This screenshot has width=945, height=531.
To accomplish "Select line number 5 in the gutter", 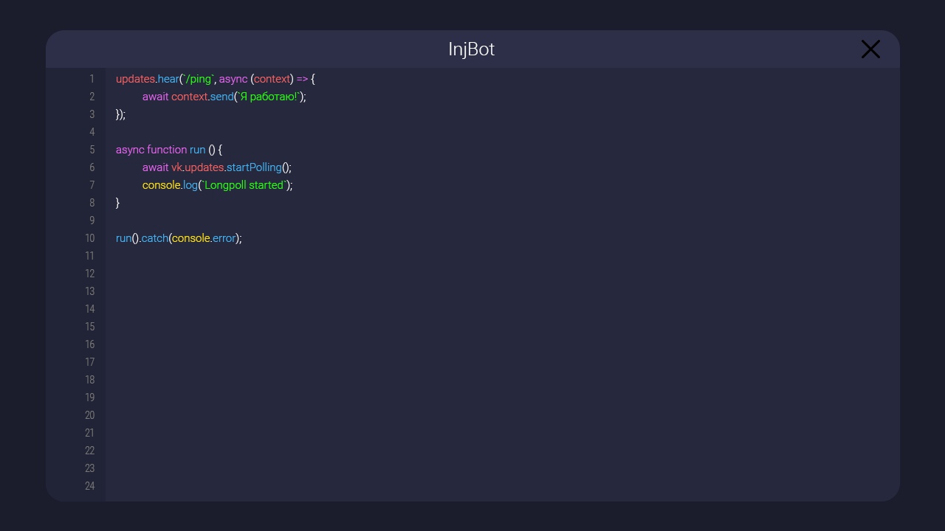I will pos(92,150).
